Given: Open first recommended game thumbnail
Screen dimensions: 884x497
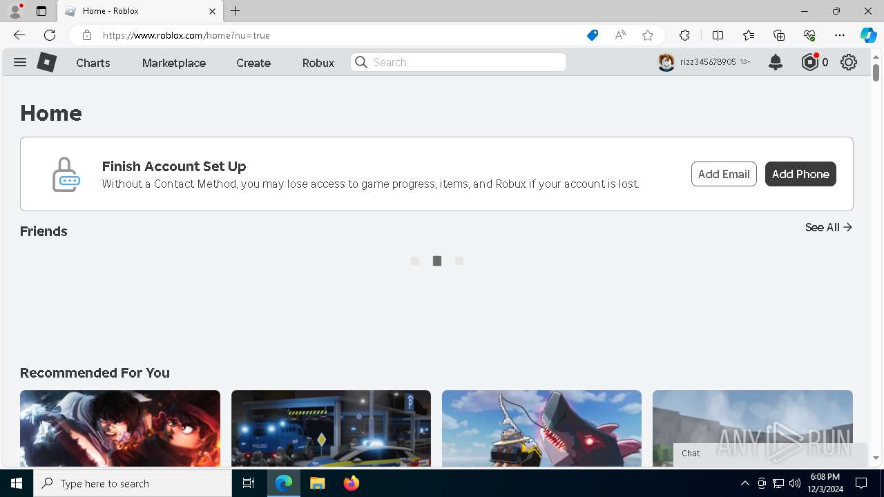Looking at the screenshot, I should point(120,428).
